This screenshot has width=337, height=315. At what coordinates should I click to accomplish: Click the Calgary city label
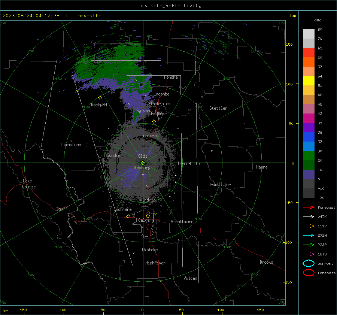(146, 220)
